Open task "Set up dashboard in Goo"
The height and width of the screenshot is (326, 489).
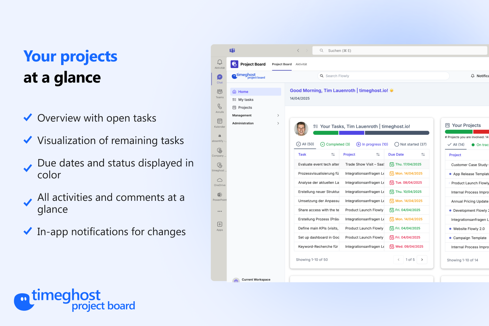coord(319,237)
